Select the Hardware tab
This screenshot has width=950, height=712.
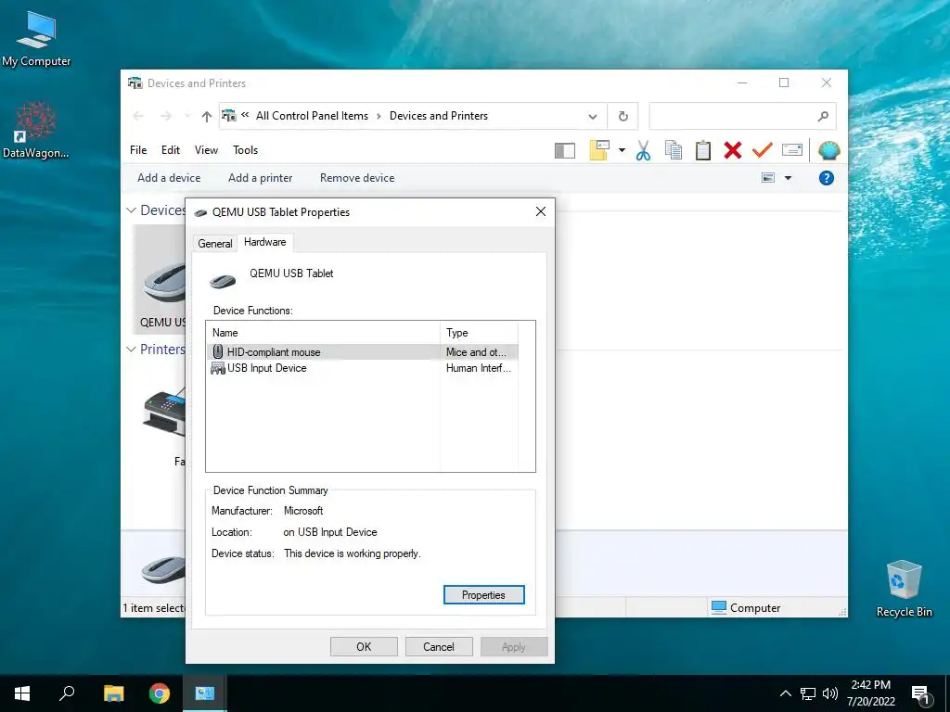264,242
